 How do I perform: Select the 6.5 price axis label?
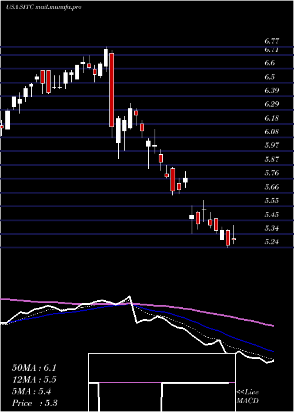pyautogui.click(x=269, y=77)
